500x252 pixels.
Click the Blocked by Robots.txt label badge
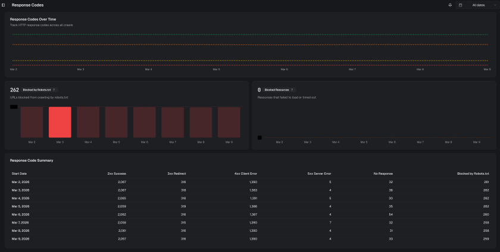pyautogui.click(x=36, y=90)
